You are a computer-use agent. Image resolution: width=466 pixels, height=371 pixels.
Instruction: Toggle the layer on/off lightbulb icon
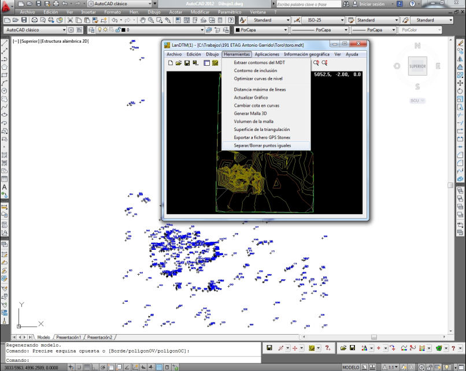[100, 30]
